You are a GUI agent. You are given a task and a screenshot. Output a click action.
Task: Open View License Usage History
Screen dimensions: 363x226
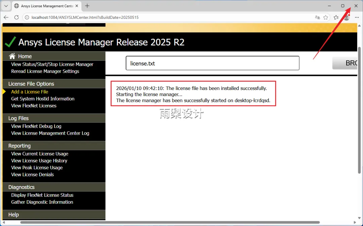coord(39,161)
